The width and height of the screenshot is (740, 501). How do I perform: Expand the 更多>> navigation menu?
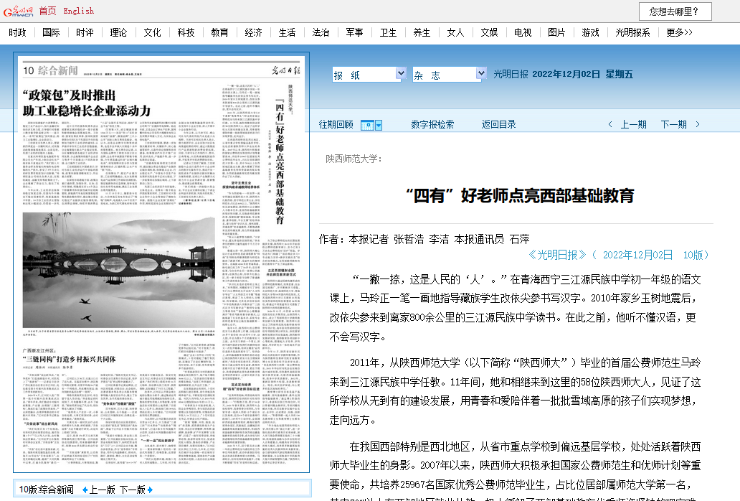[679, 32]
